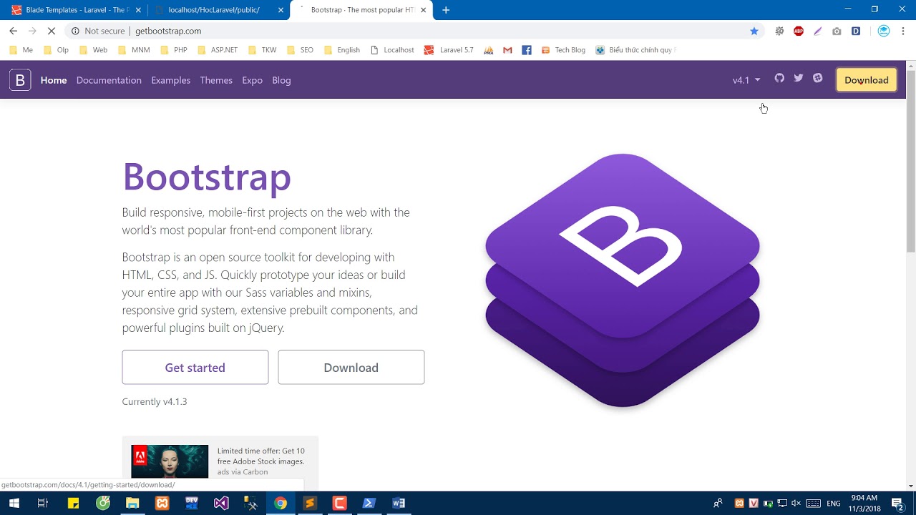Screen dimensions: 916x515
Task: Open the English bookmarks folder
Action: (342, 50)
